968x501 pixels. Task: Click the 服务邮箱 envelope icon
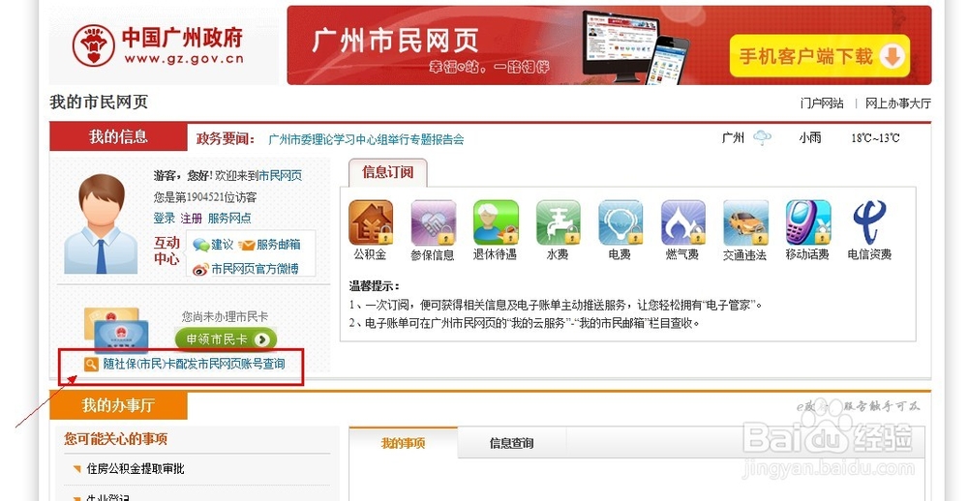pyautogui.click(x=246, y=245)
